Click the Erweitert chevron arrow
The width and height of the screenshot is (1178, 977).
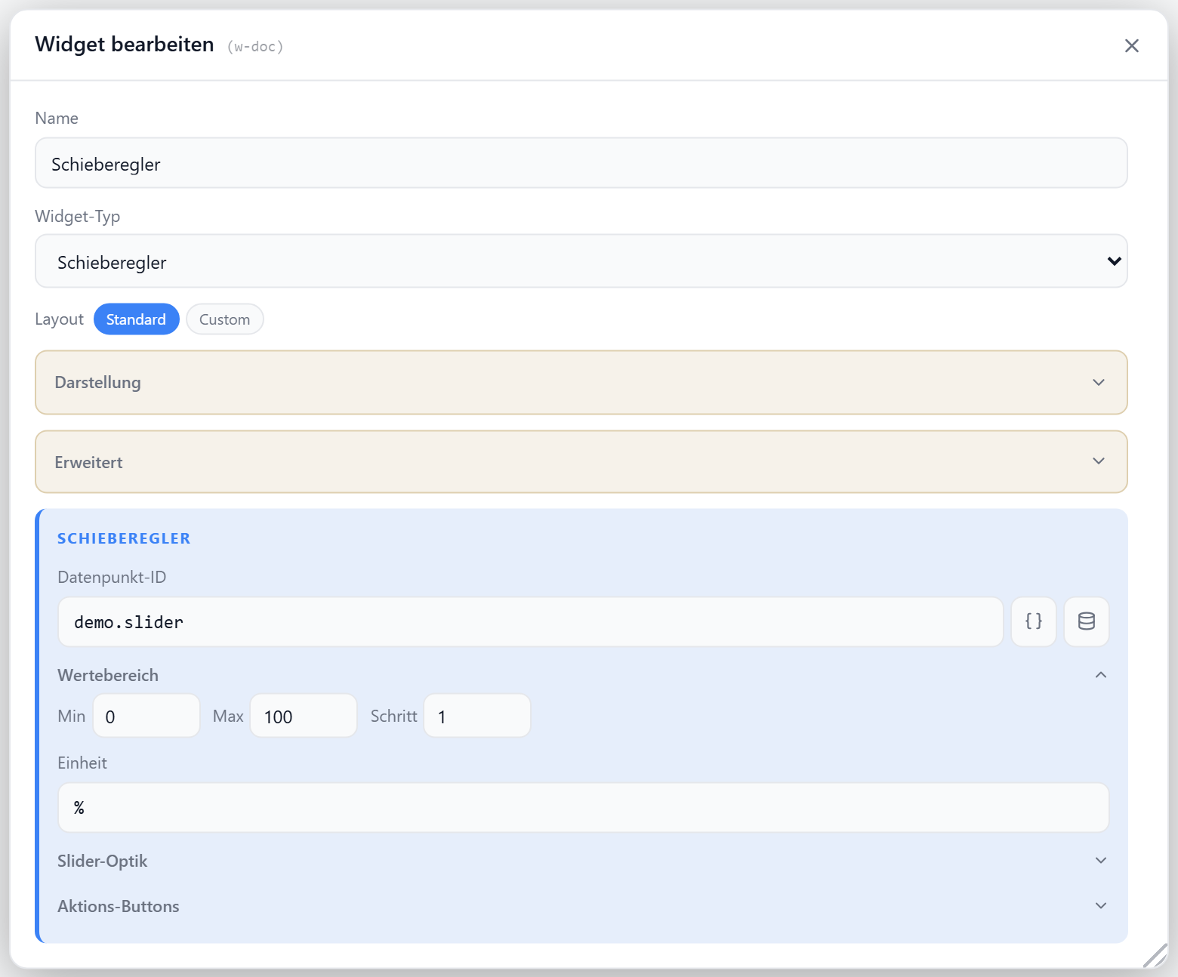tap(1099, 461)
